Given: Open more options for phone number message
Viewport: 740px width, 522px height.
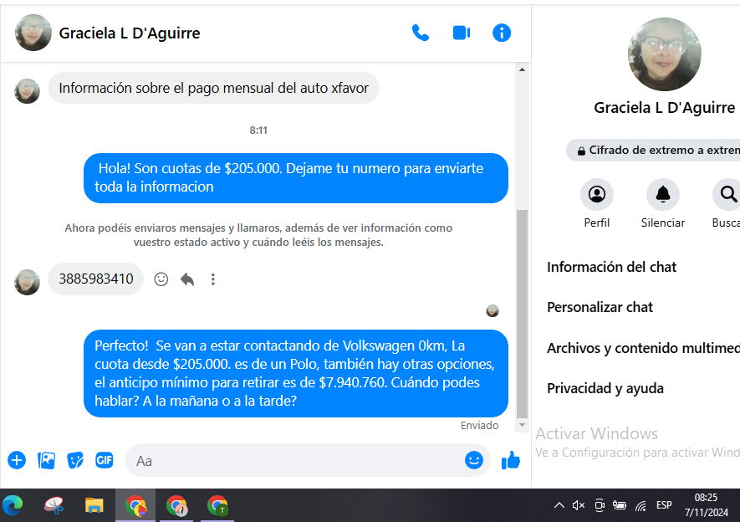Looking at the screenshot, I should 213,279.
